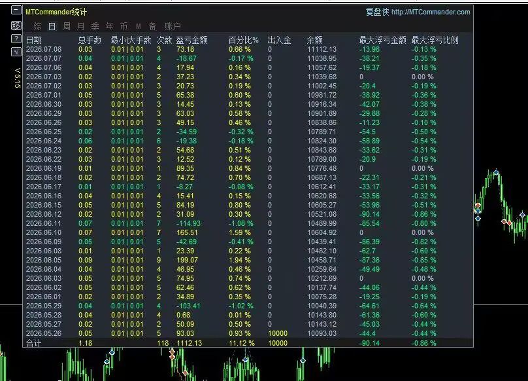Image resolution: width=528 pixels, height=381 pixels.
Task: Click percentage value -1.08 %
Action: point(241,223)
